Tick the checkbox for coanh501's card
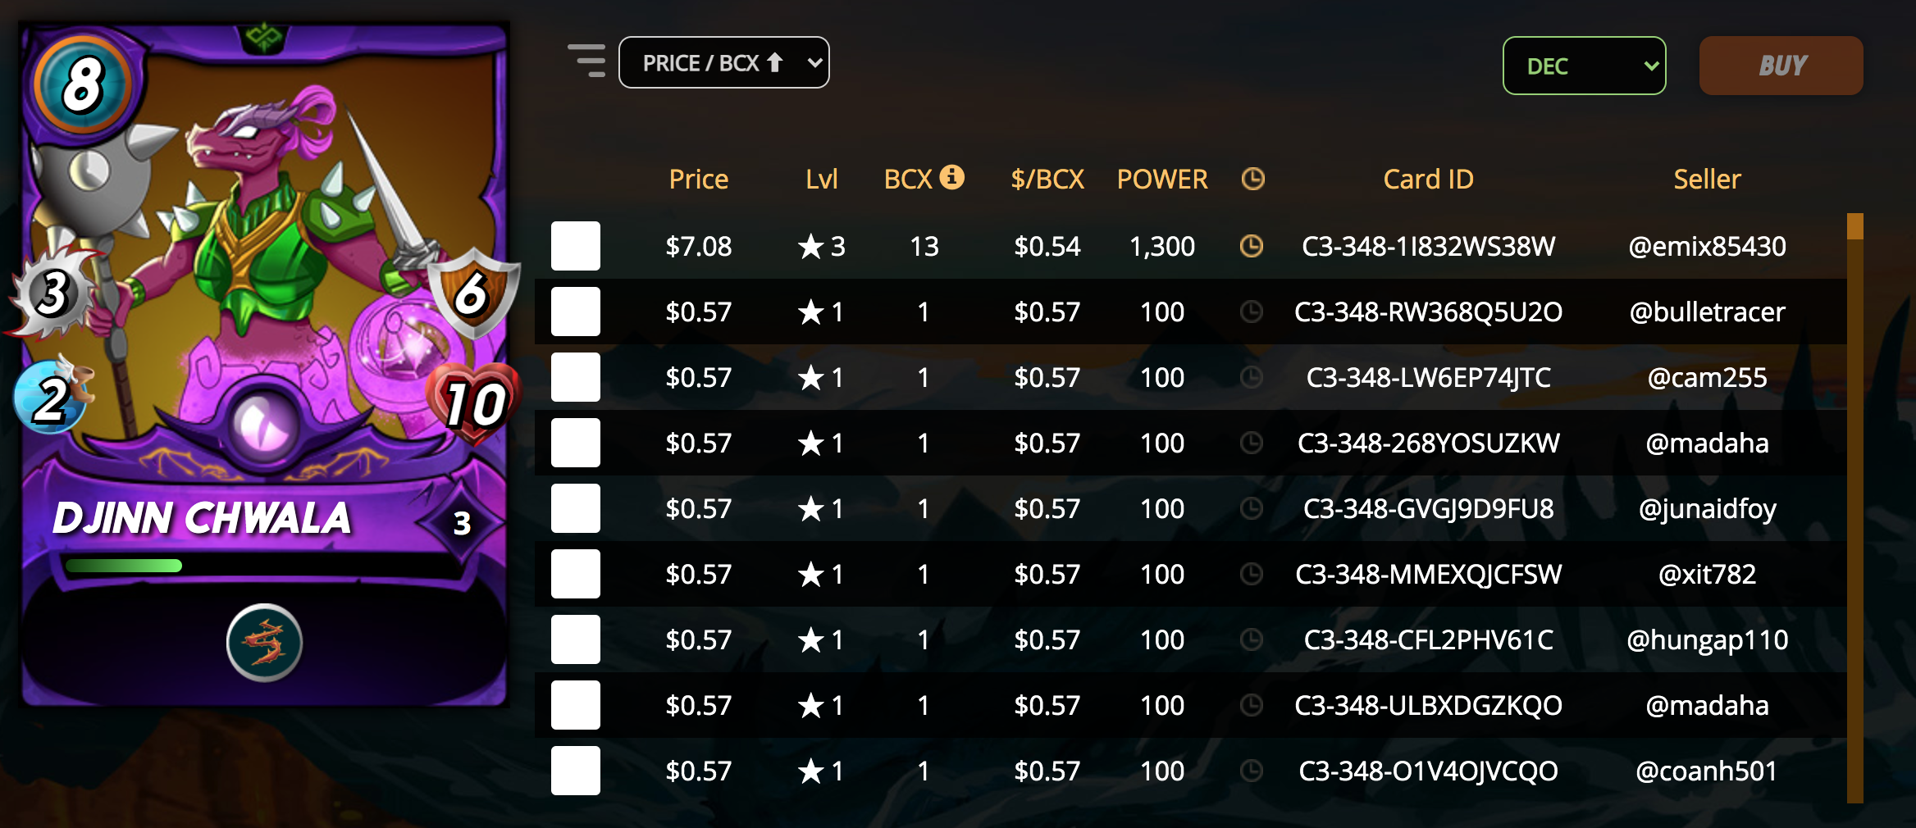This screenshot has height=828, width=1916. pos(576,771)
